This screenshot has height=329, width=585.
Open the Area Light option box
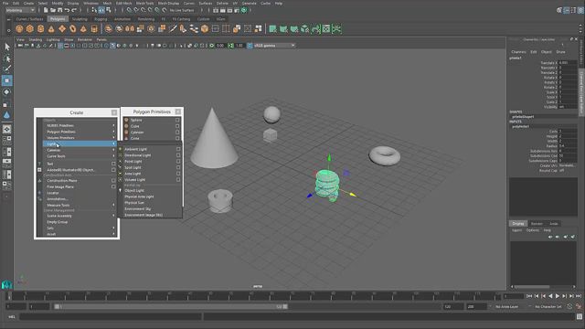tap(178, 174)
